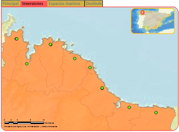Select the green marker below the western estuary
Viewport: 179px width, 132px height.
tap(27, 64)
